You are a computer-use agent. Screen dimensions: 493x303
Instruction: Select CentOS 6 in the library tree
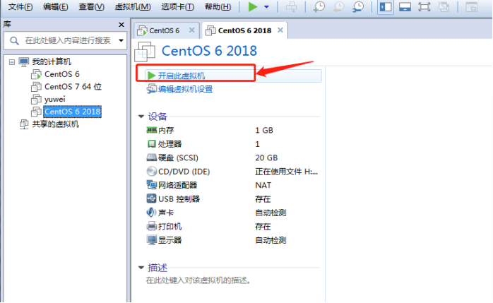click(62, 74)
